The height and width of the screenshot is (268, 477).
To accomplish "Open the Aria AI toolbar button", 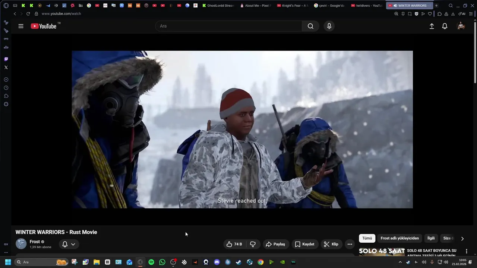I will point(462,14).
